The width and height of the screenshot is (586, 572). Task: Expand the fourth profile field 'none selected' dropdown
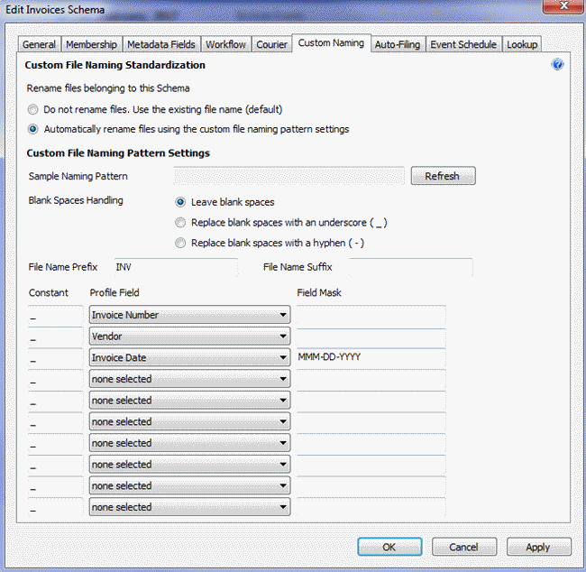tap(190, 379)
